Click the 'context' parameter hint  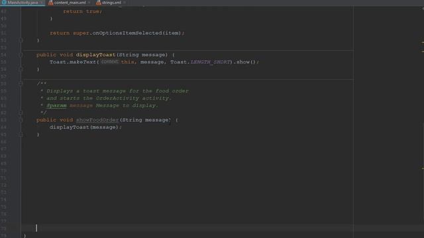[110, 61]
